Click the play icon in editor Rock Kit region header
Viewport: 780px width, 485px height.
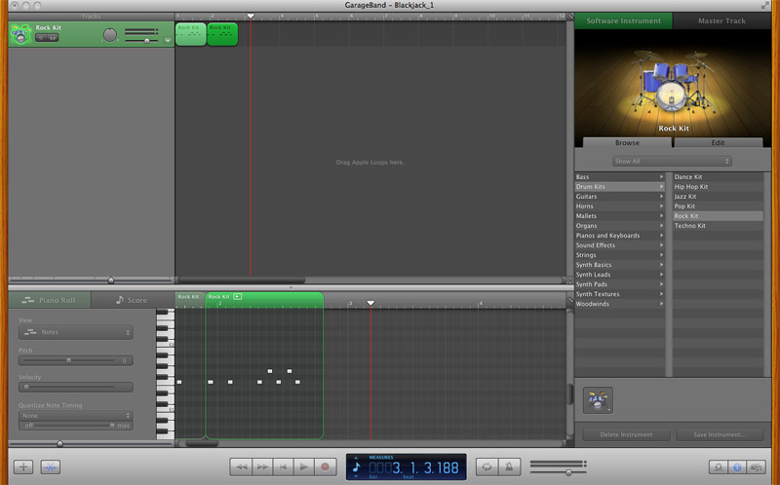[238, 297]
